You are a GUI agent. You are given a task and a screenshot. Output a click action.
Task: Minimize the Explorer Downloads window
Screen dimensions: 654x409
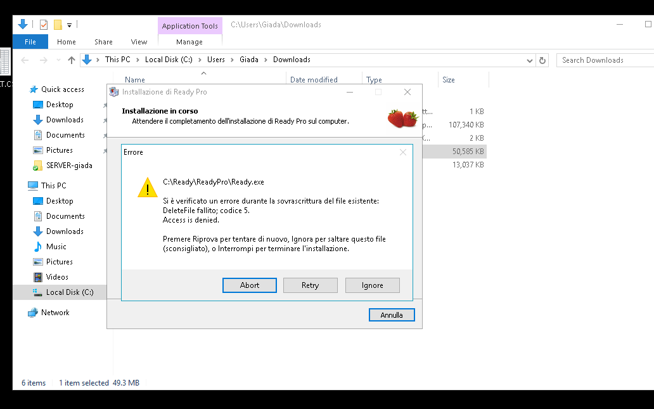pos(620,25)
